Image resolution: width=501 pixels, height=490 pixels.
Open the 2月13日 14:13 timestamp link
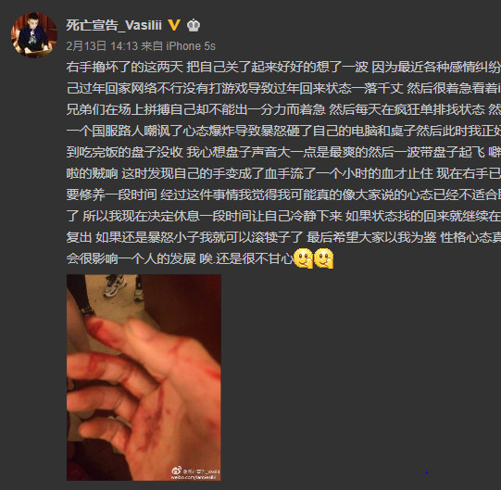click(x=102, y=46)
